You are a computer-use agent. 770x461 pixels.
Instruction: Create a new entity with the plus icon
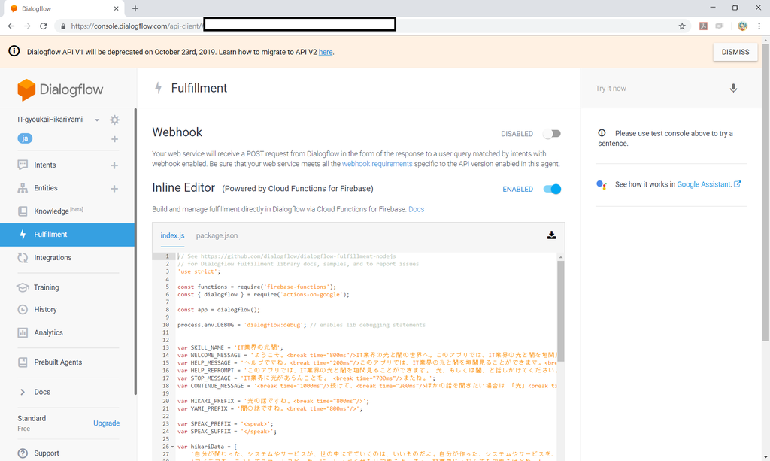tap(114, 189)
